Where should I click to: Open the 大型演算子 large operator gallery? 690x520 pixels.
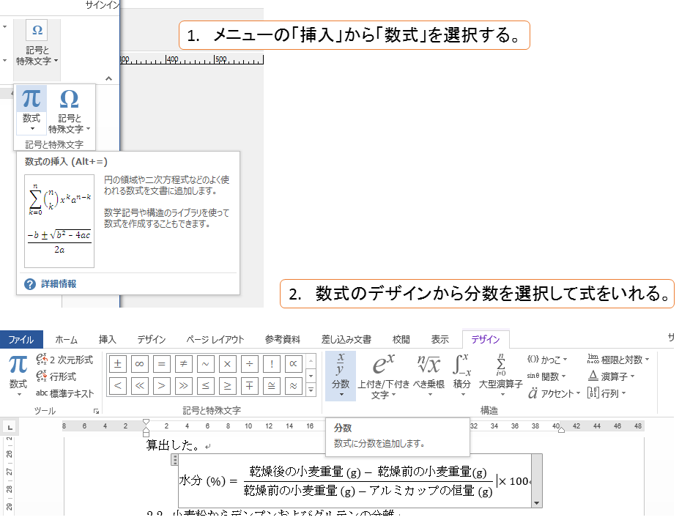pyautogui.click(x=500, y=374)
